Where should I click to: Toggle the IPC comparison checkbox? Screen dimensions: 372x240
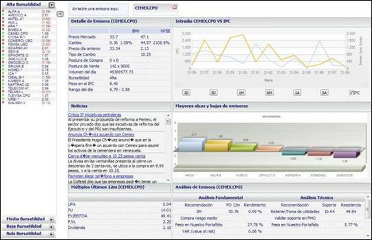tap(351, 93)
